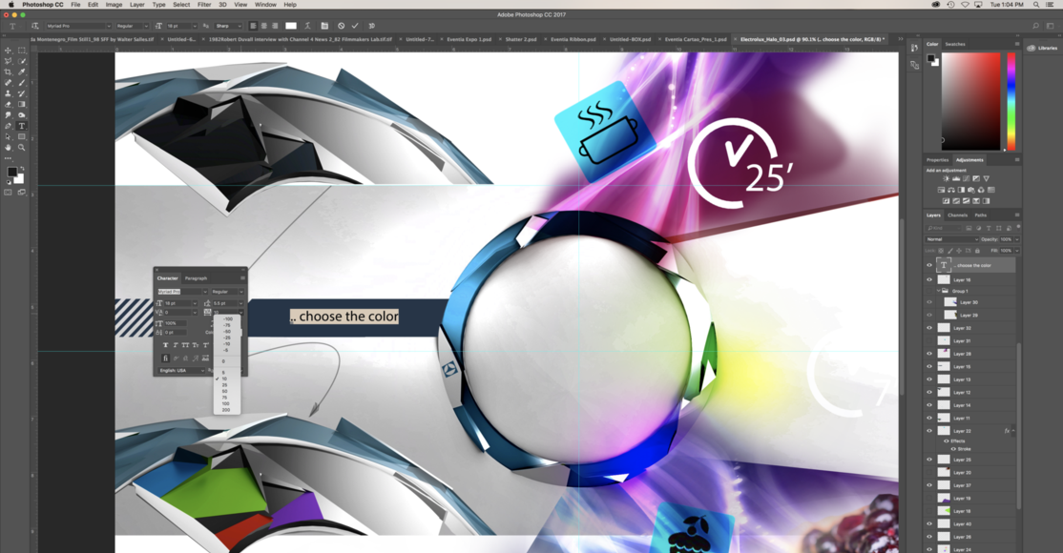Image resolution: width=1063 pixels, height=553 pixels.
Task: Click the Create Warped Text icon
Action: [x=307, y=26]
